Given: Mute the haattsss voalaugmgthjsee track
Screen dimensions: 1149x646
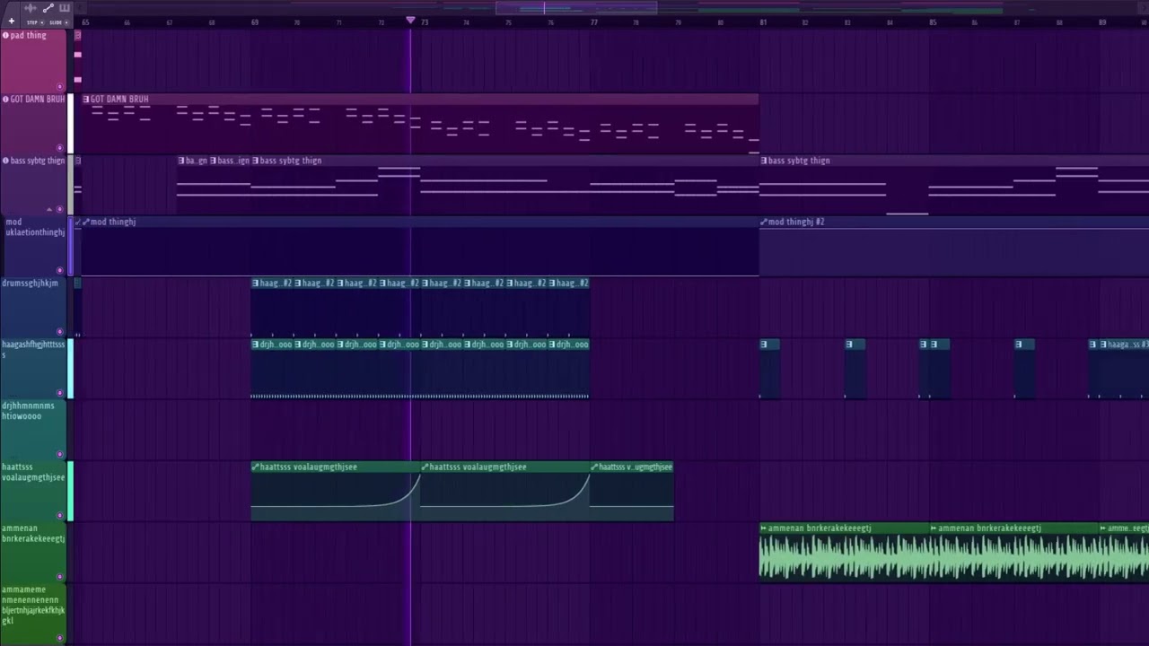Looking at the screenshot, I should click(60, 515).
